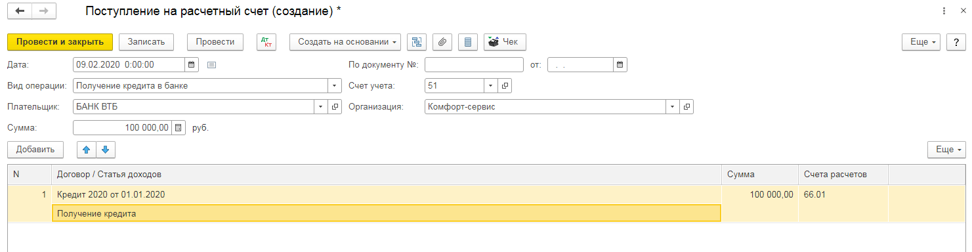
Task: Open the document structure icon
Action: point(416,42)
